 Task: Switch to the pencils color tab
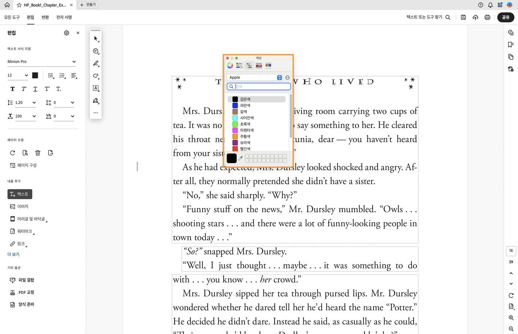(x=268, y=65)
